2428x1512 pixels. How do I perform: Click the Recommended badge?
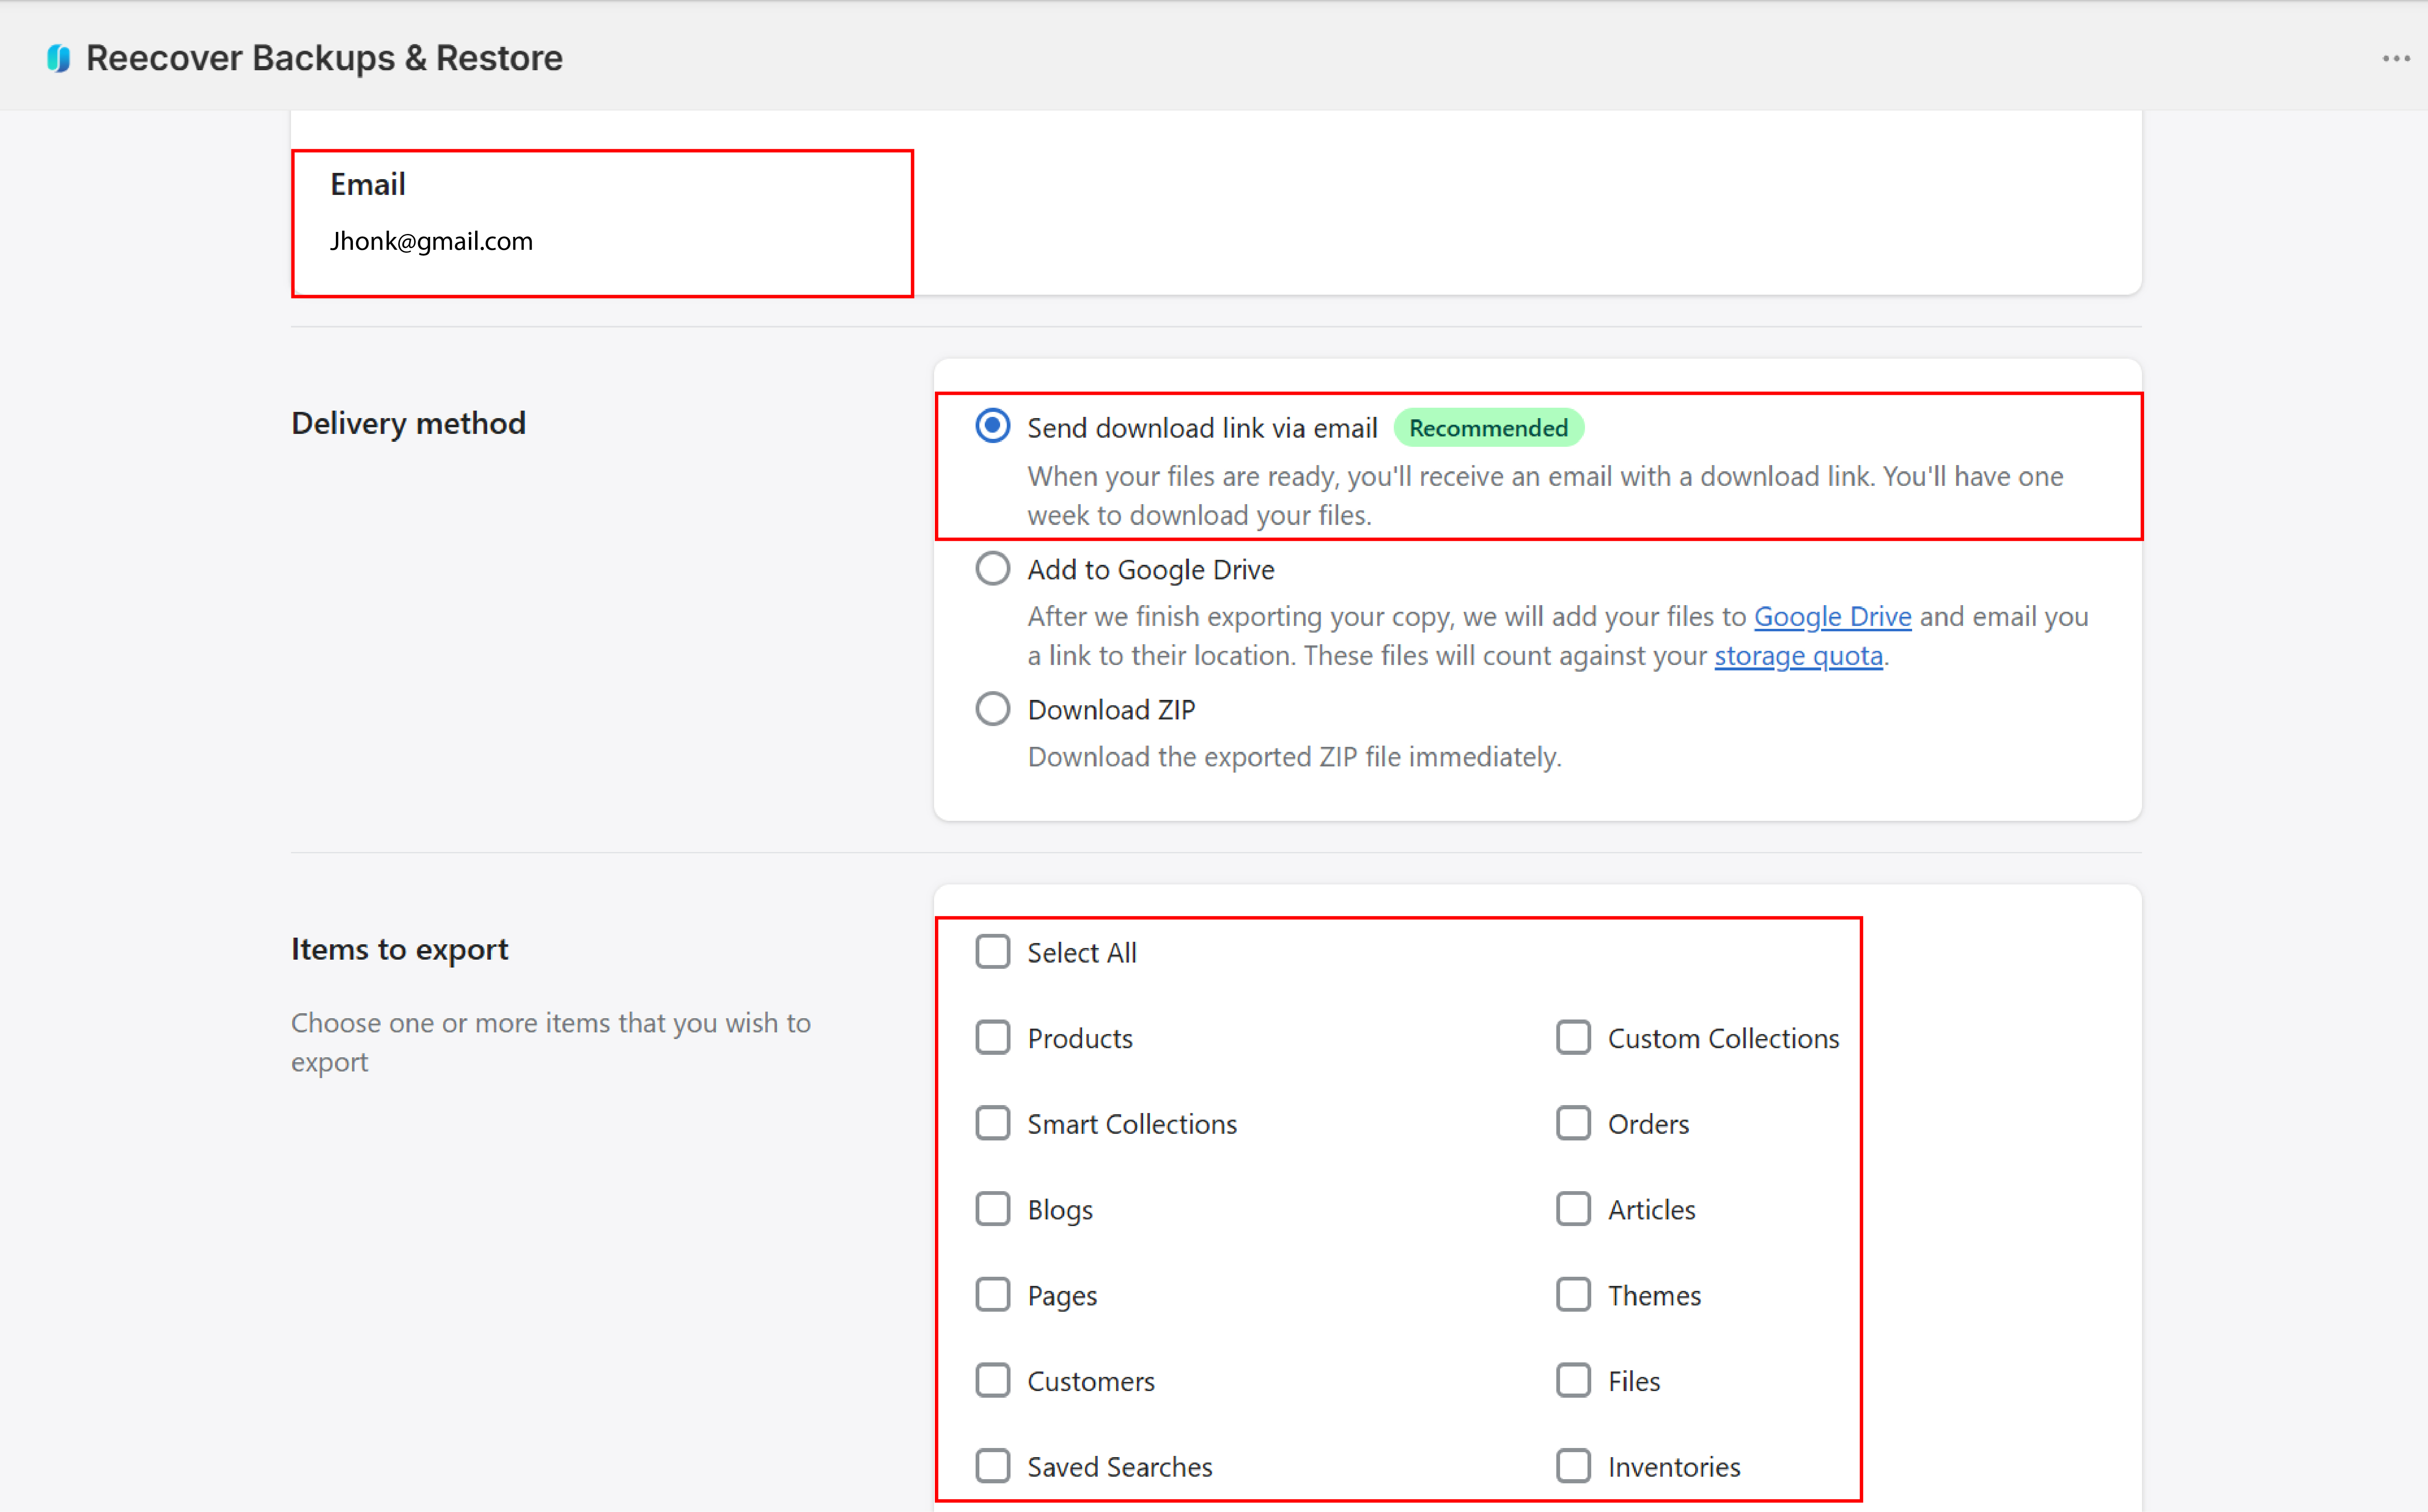[x=1488, y=428]
